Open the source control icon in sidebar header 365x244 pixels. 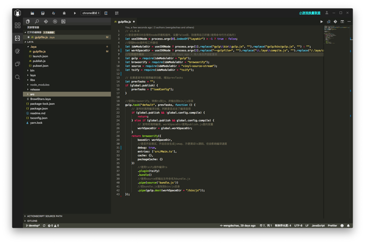46,21
